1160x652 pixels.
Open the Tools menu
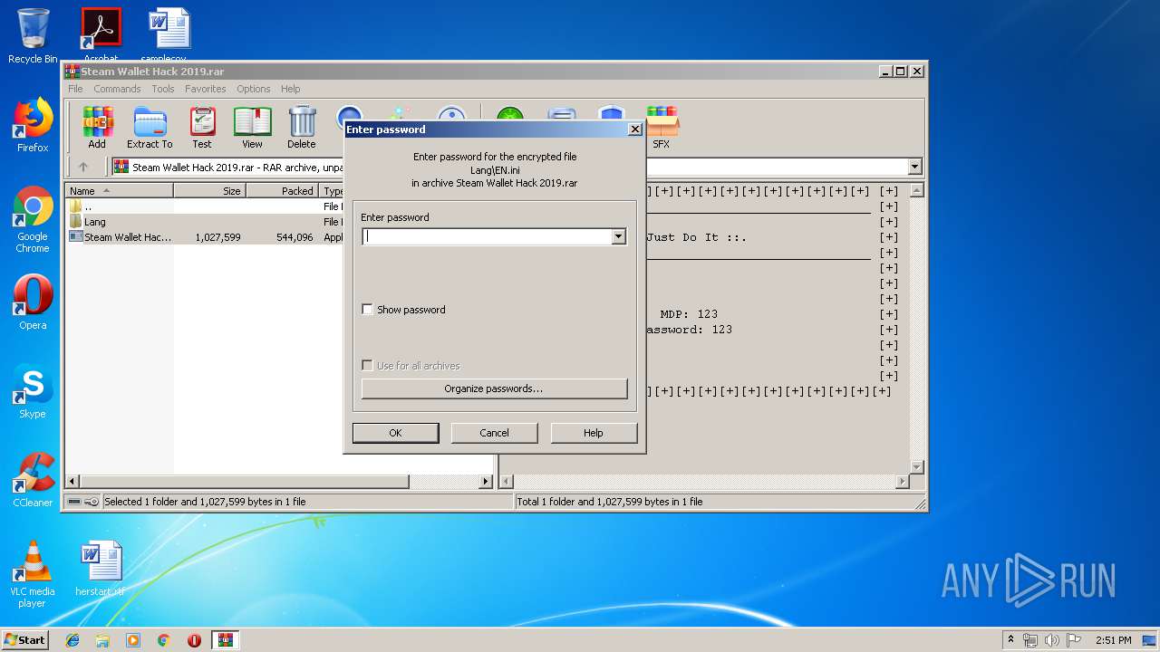pos(163,89)
